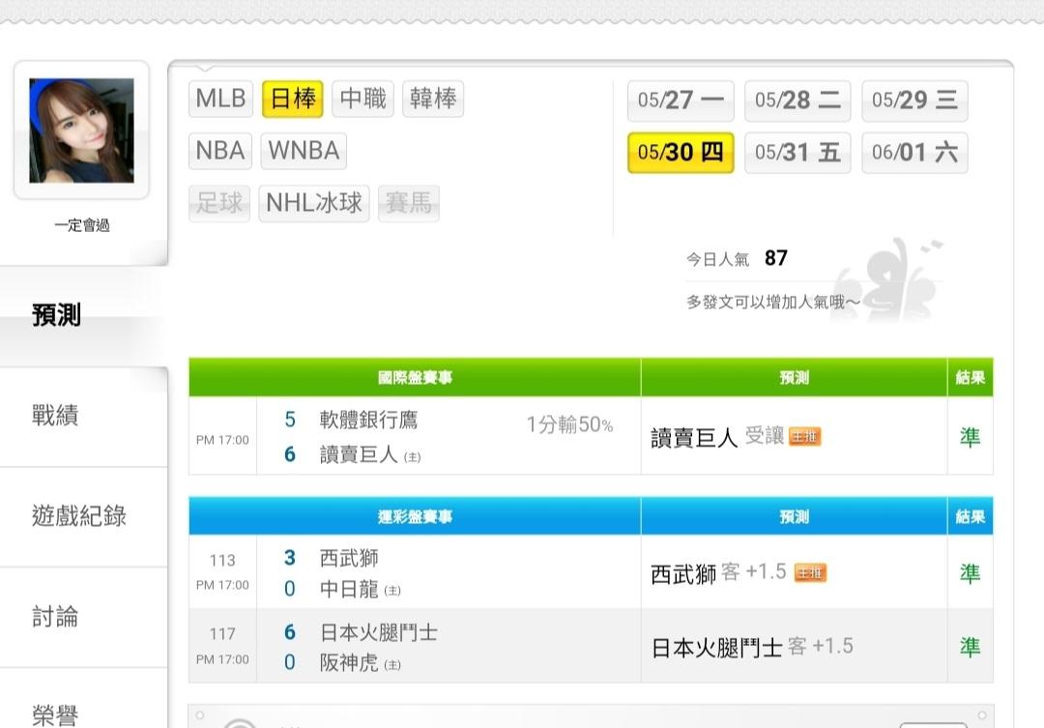1044x728 pixels.
Task: Click the match number 113
Action: pos(222,561)
